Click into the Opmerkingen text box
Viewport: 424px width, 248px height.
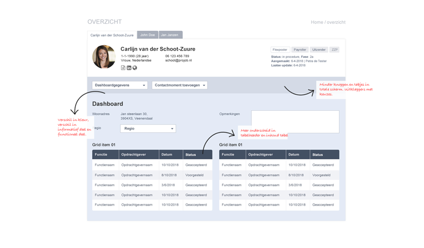pos(295,121)
